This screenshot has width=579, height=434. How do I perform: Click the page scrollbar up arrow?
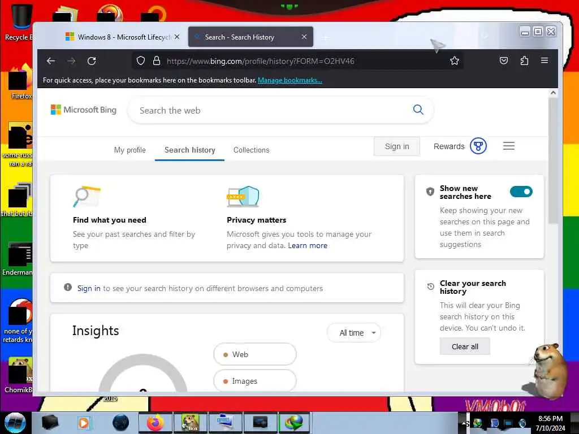(x=553, y=93)
